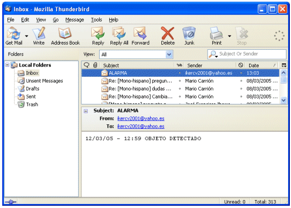Toggle read status of ALARMA message
The height and width of the screenshot is (208, 291).
point(179,73)
